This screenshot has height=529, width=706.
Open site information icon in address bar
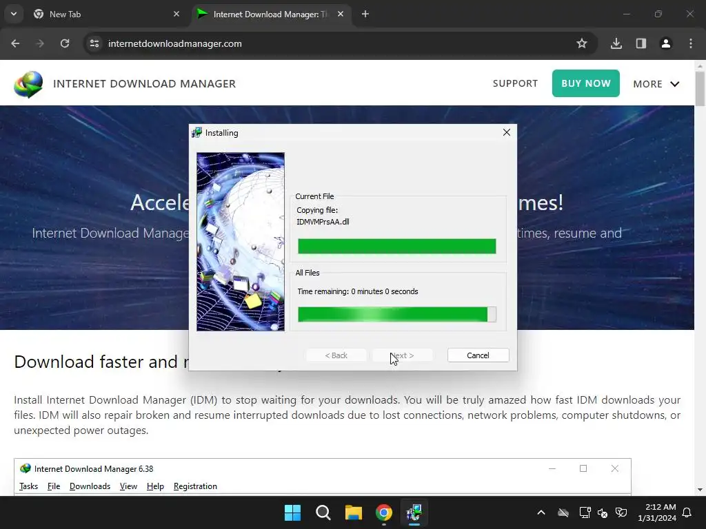pos(94,43)
